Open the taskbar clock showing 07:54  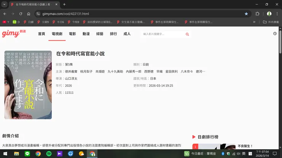click(262, 154)
